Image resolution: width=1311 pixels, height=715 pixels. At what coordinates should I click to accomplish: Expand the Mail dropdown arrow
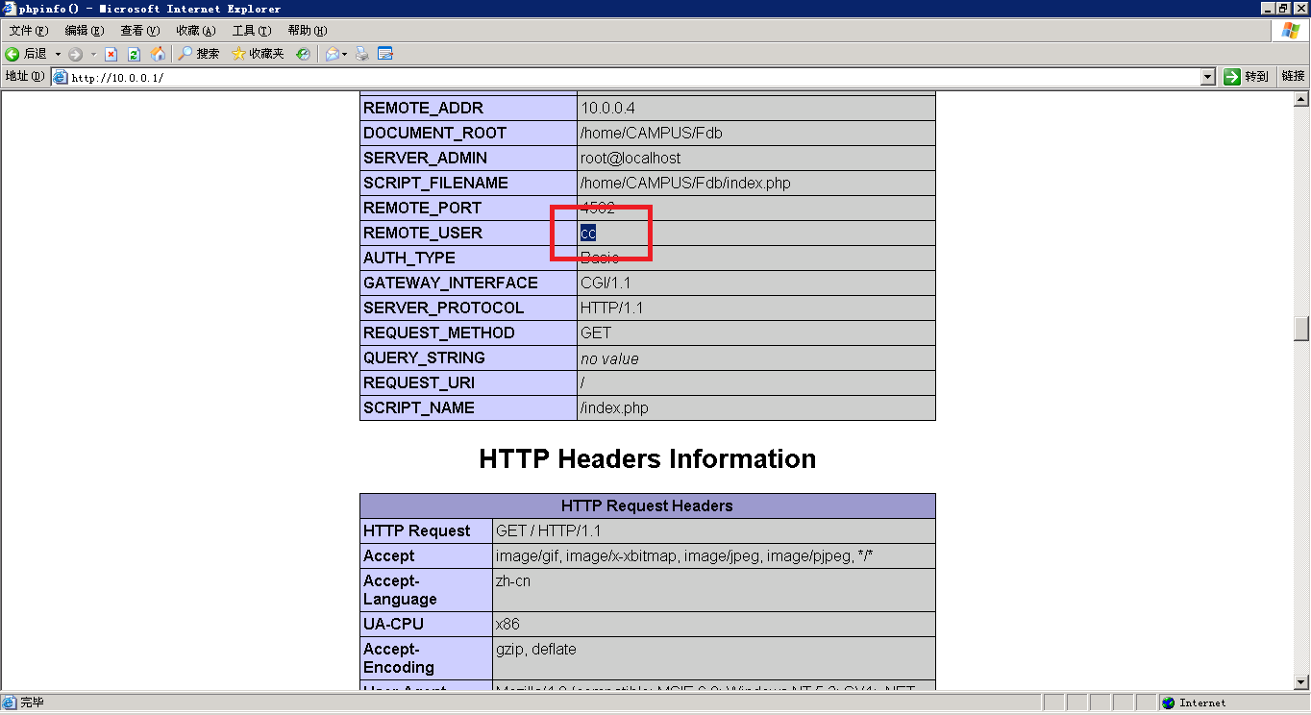(x=345, y=54)
